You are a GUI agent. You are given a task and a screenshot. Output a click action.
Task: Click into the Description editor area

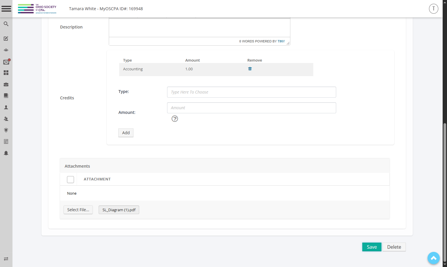point(200,28)
